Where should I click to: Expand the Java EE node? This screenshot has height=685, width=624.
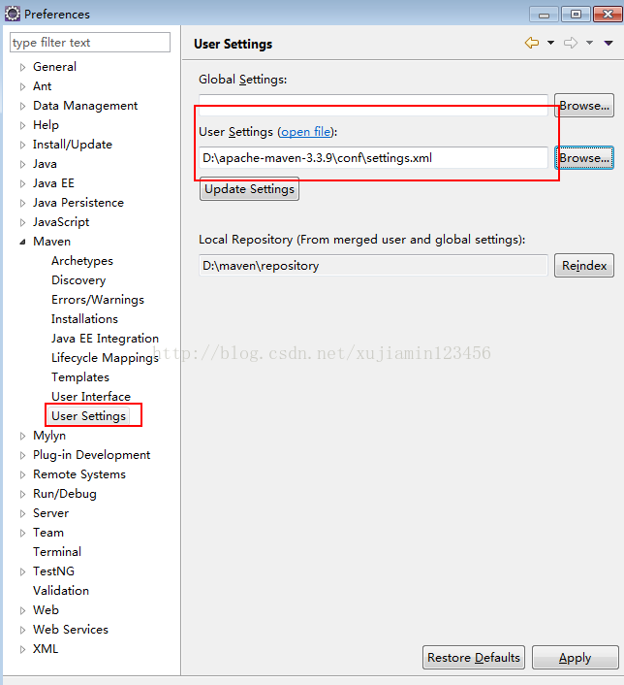tap(22, 183)
